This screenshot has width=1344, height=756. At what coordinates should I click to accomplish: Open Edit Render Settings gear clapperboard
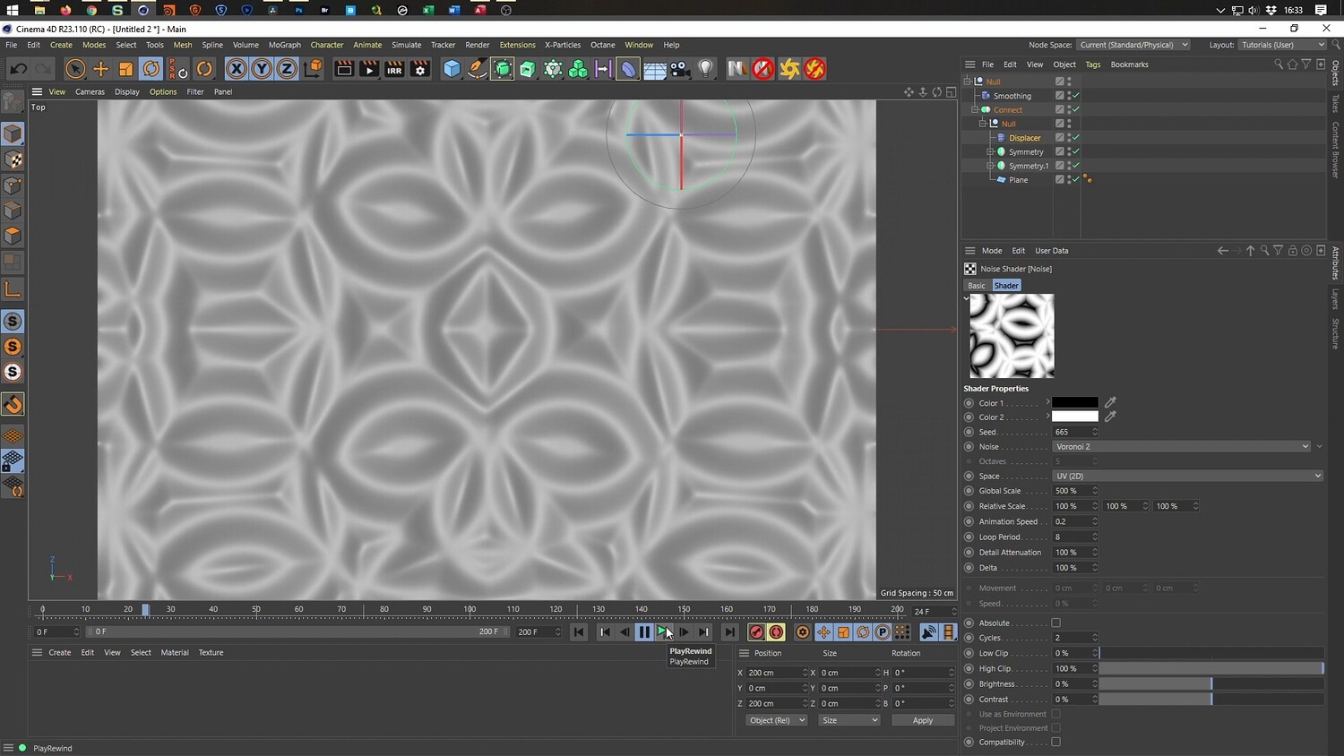click(x=419, y=69)
